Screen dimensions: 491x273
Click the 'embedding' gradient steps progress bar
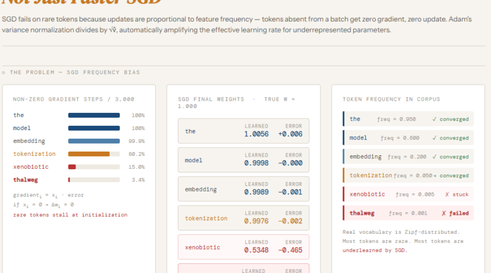point(94,141)
